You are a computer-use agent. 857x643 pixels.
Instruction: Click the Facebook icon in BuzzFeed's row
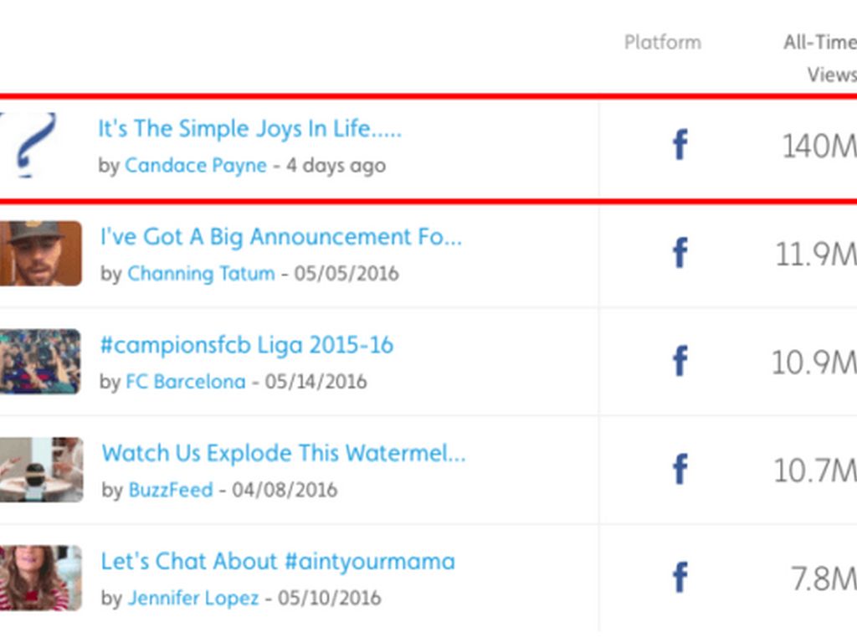680,469
